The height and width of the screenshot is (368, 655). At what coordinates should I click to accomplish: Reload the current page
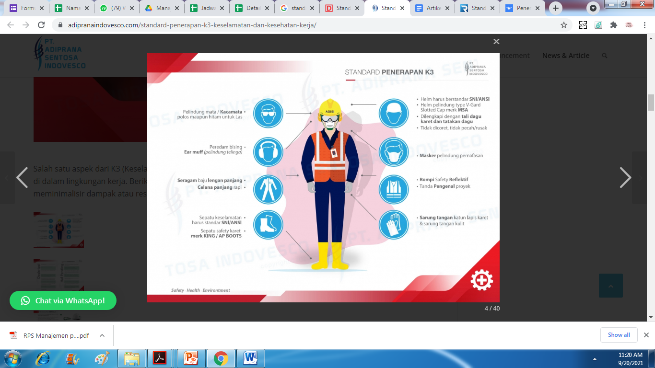tap(41, 25)
